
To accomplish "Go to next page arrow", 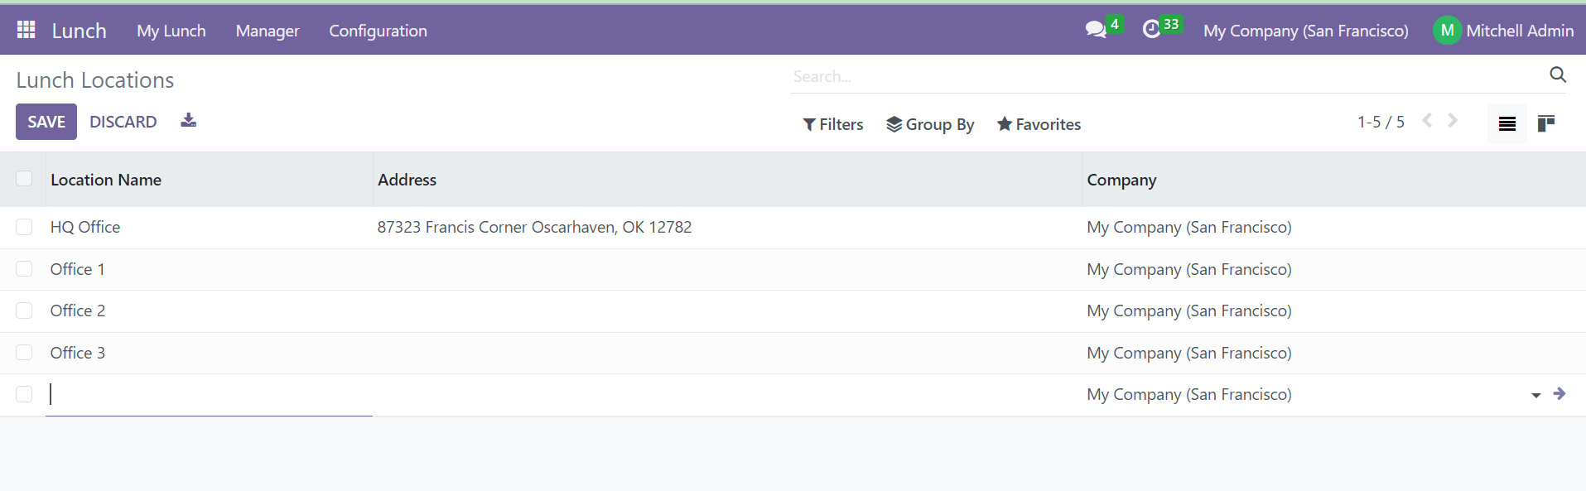I will pos(1453,121).
